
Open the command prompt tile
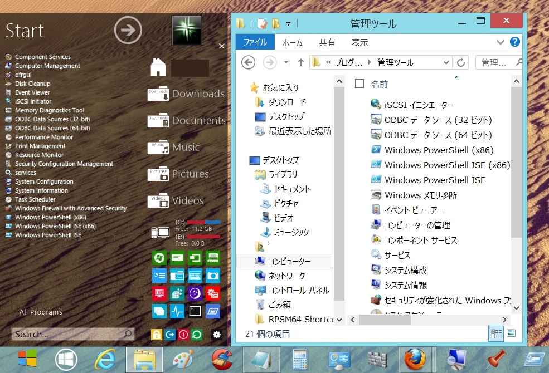click(195, 311)
